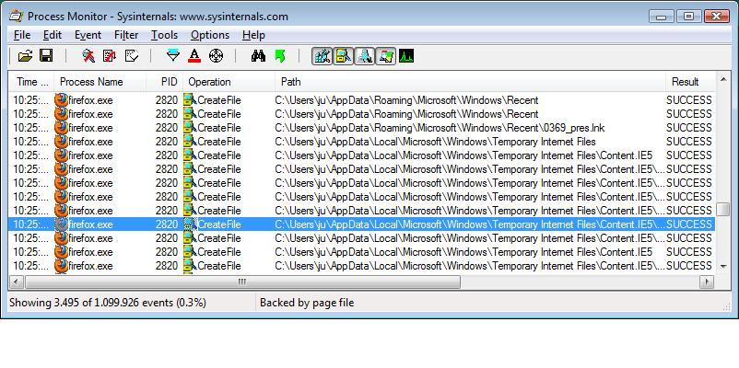Select the Include Process From Window crosshair icon

pos(216,56)
